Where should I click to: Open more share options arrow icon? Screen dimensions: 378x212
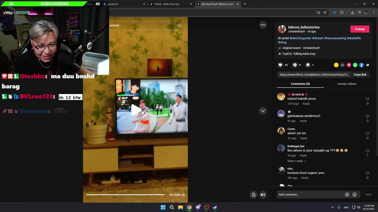point(368,65)
